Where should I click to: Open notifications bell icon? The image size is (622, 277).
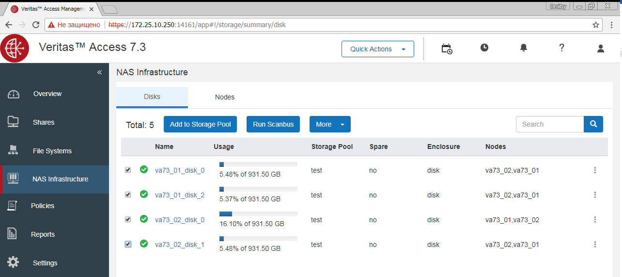point(524,48)
